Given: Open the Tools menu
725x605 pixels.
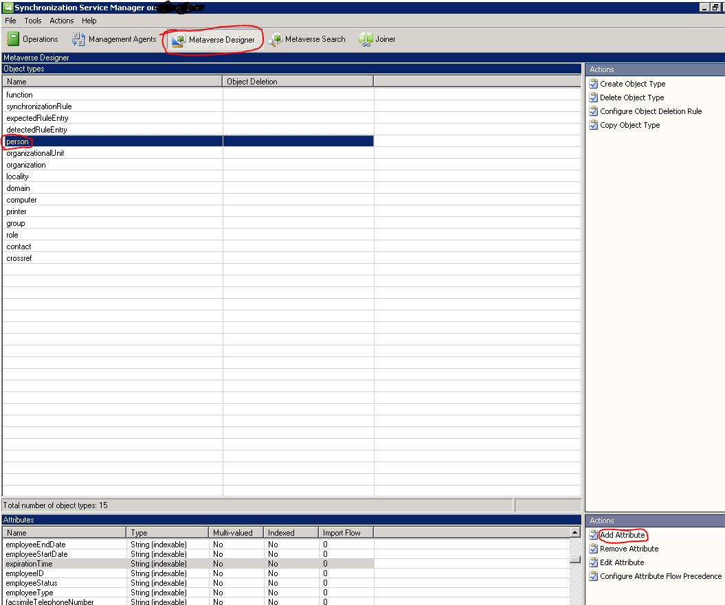Looking at the screenshot, I should pos(33,21).
